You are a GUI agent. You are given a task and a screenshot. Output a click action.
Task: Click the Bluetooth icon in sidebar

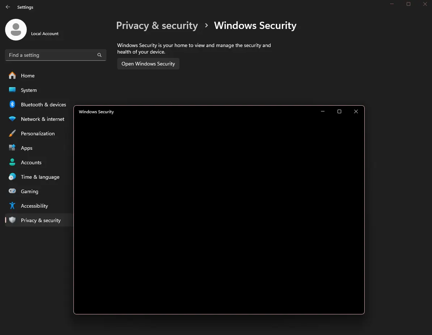coord(12,105)
